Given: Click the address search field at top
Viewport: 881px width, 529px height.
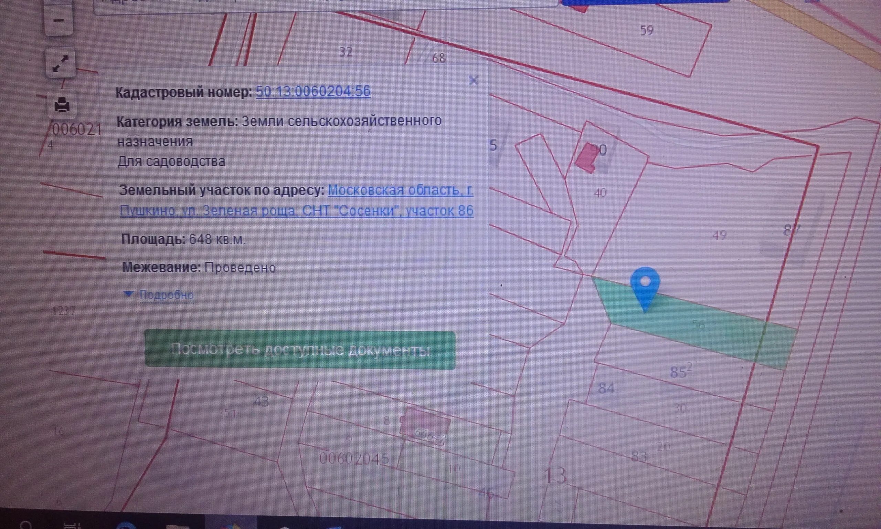Looking at the screenshot, I should click(x=320, y=7).
